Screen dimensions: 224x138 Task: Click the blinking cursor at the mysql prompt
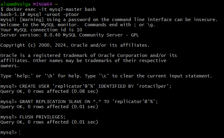(x=20, y=133)
